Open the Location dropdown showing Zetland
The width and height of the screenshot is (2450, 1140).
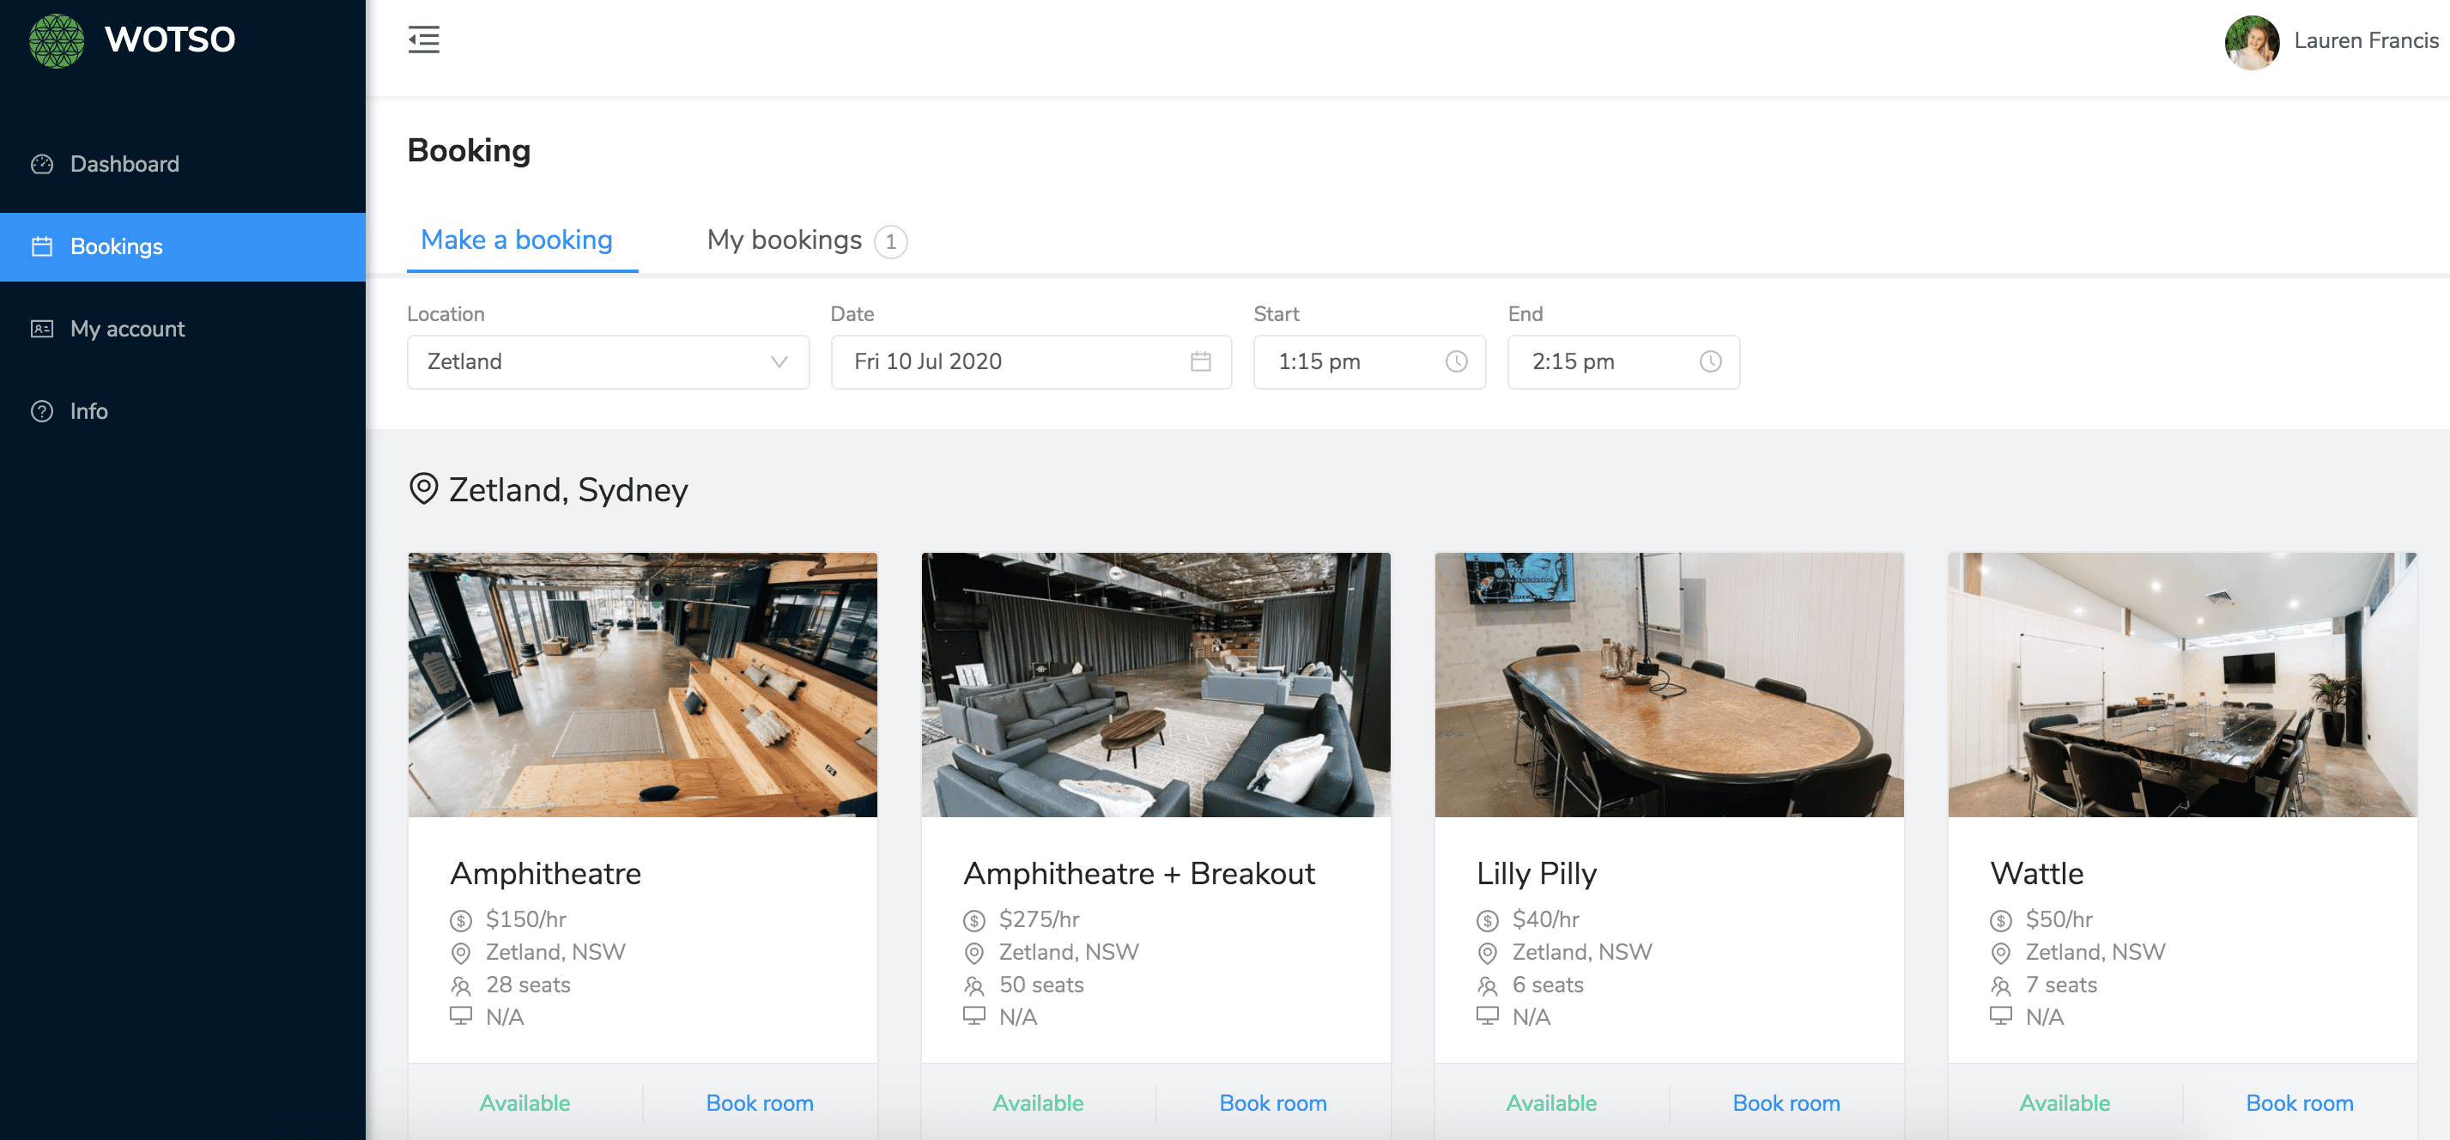pyautogui.click(x=608, y=361)
